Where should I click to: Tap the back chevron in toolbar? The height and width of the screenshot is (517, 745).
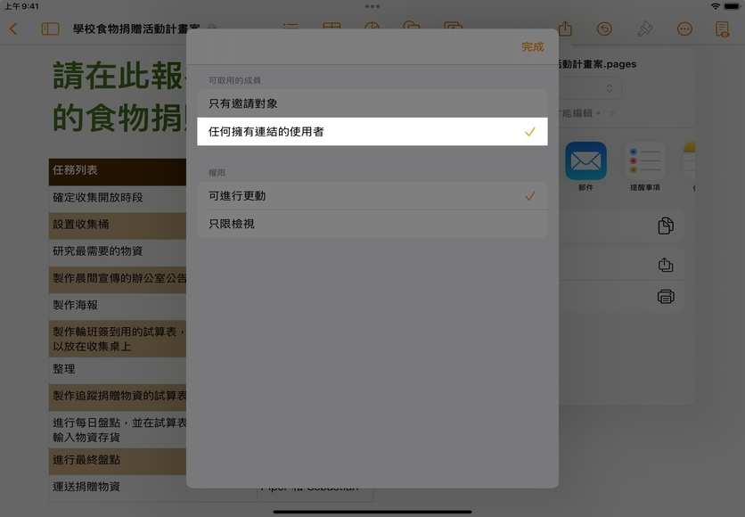click(x=13, y=29)
